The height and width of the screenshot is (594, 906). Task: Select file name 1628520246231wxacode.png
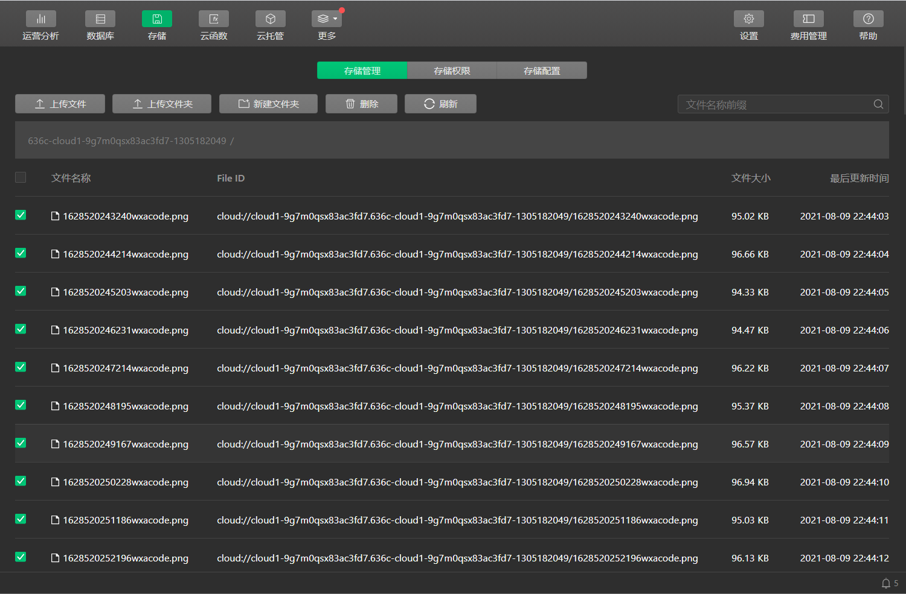pos(126,330)
